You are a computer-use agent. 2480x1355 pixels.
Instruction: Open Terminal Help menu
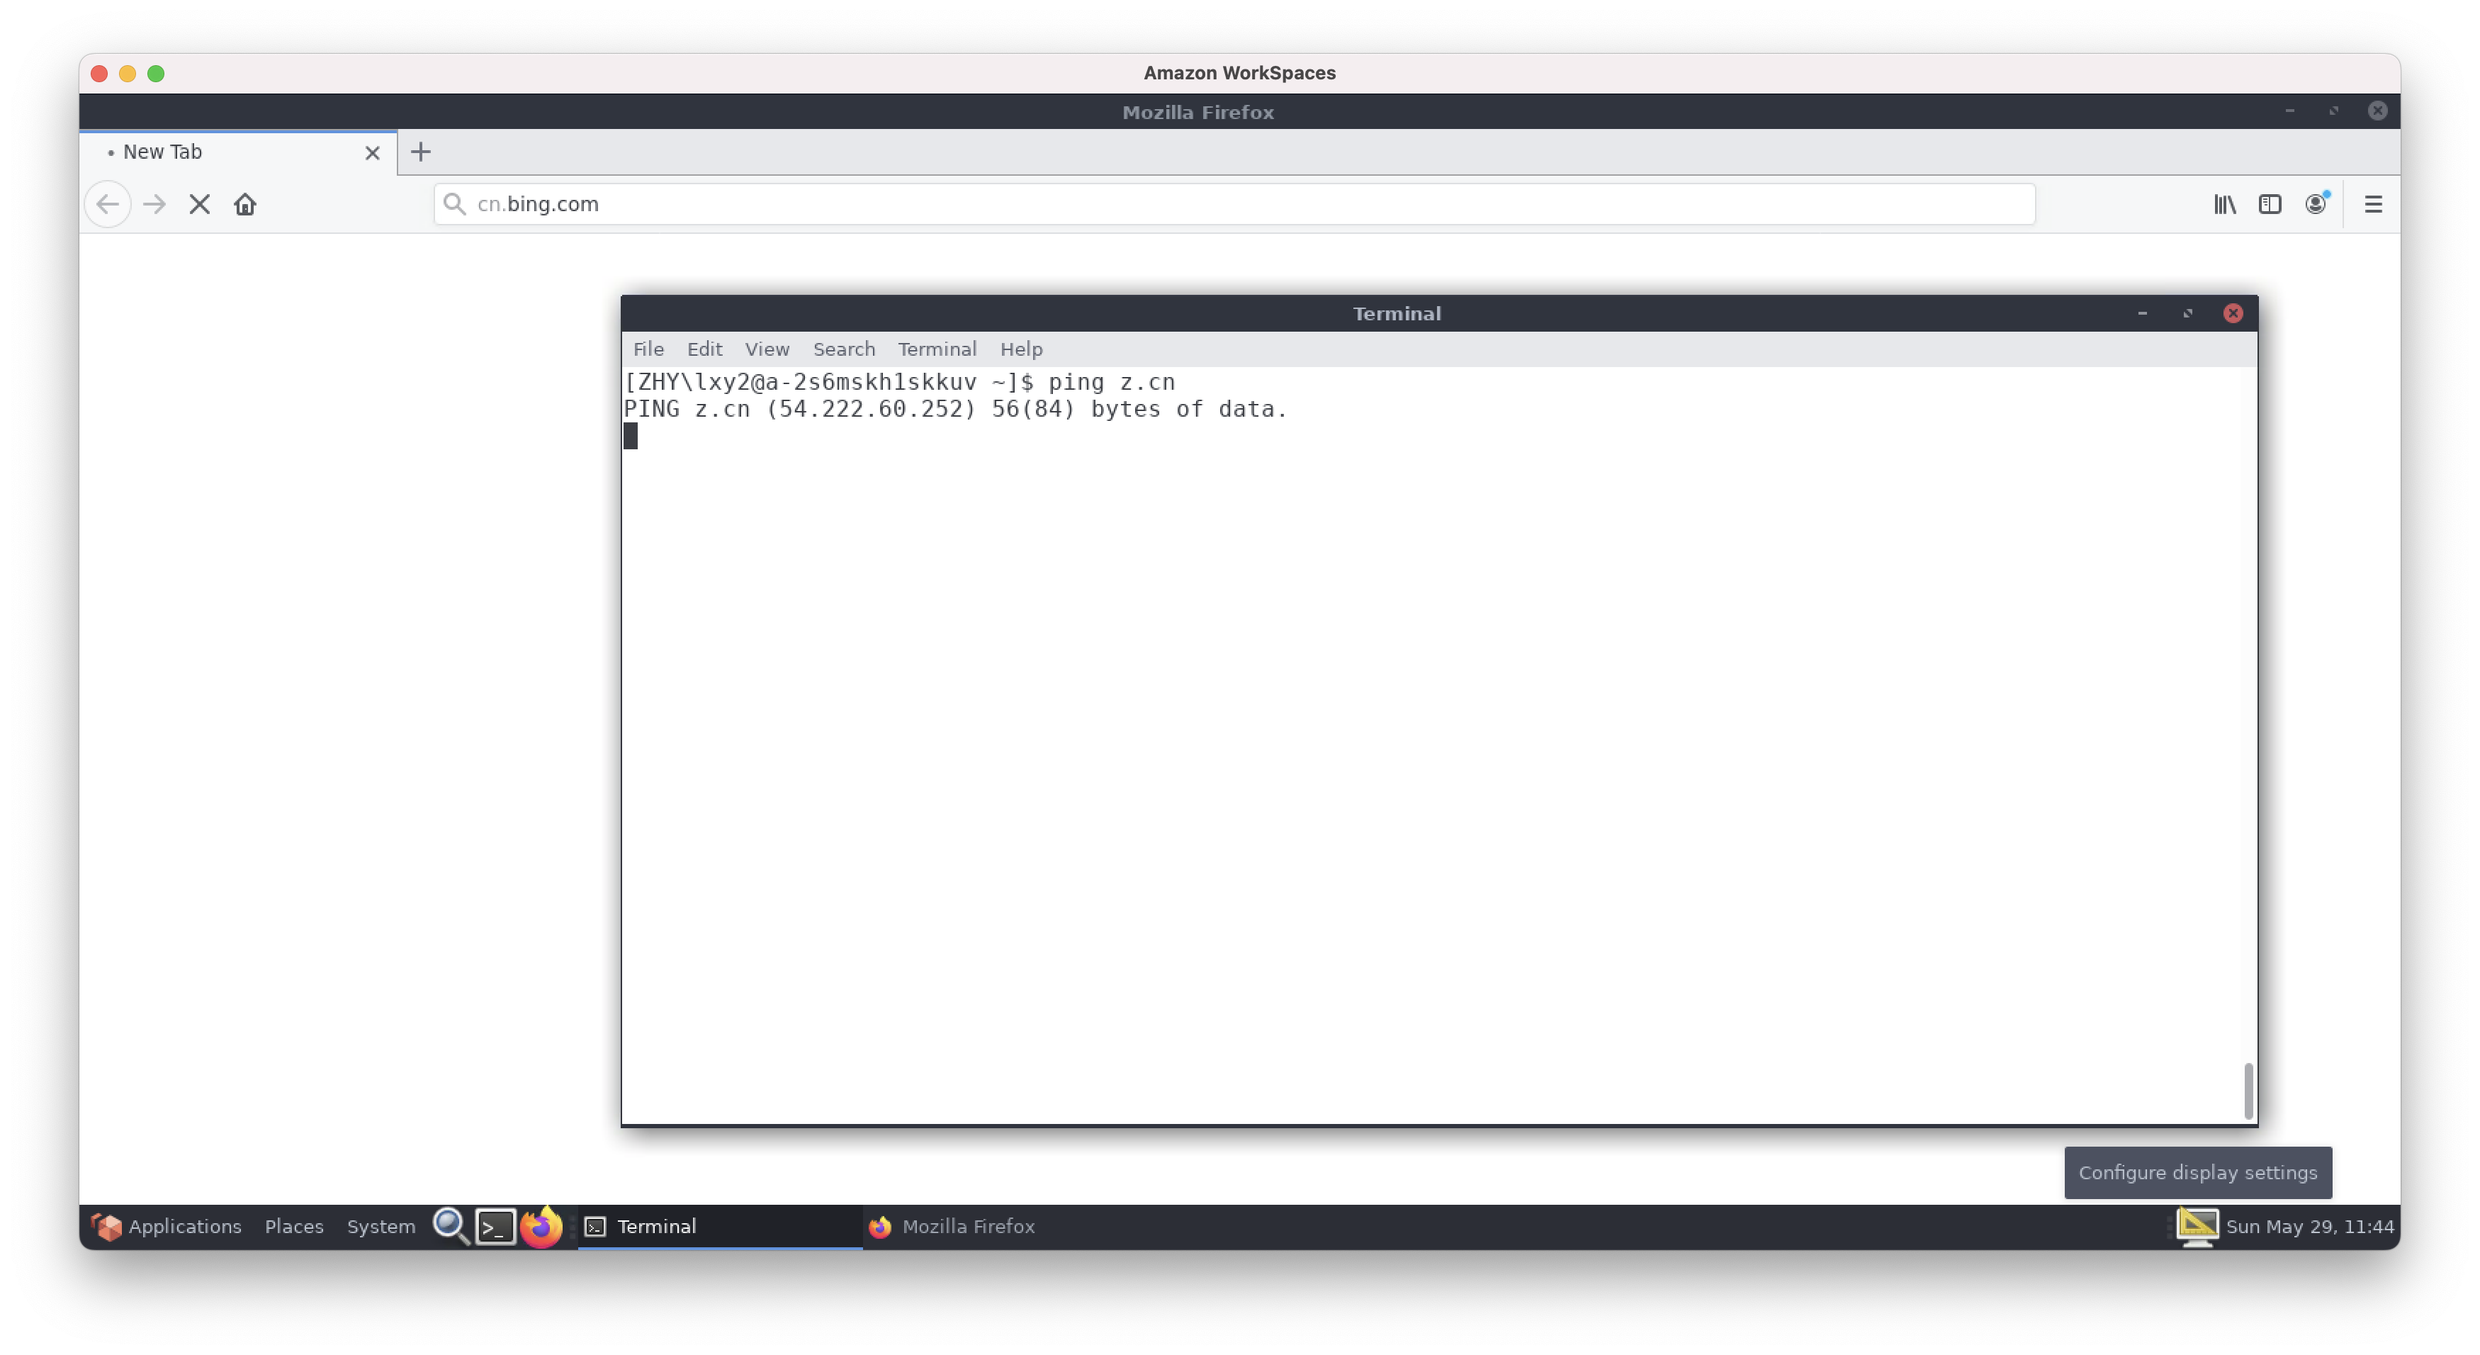point(1020,349)
